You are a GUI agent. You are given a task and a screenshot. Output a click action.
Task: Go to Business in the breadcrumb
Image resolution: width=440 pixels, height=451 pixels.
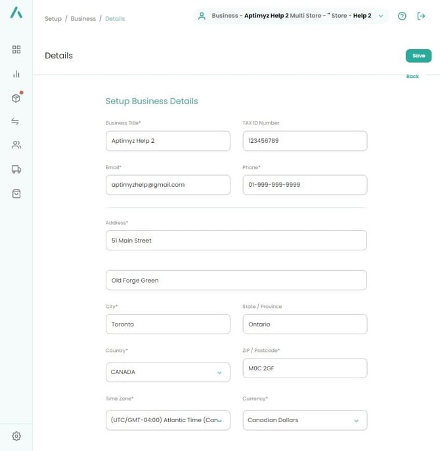(x=83, y=19)
